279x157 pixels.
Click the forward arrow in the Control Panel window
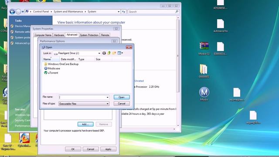tap(18, 12)
